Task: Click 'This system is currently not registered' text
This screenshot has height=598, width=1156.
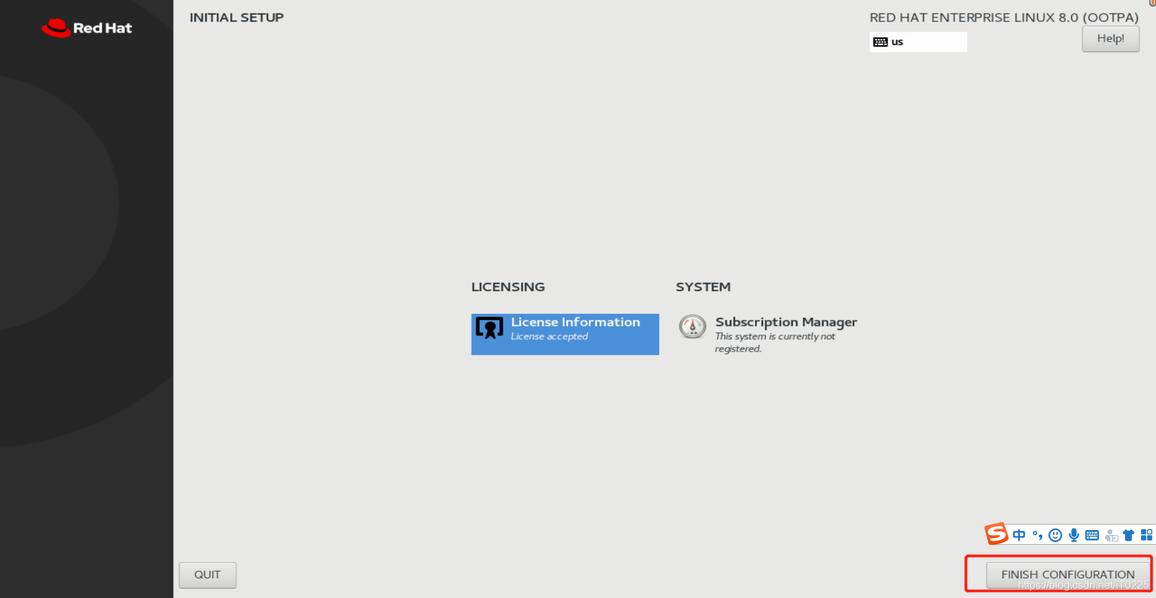Action: click(775, 343)
